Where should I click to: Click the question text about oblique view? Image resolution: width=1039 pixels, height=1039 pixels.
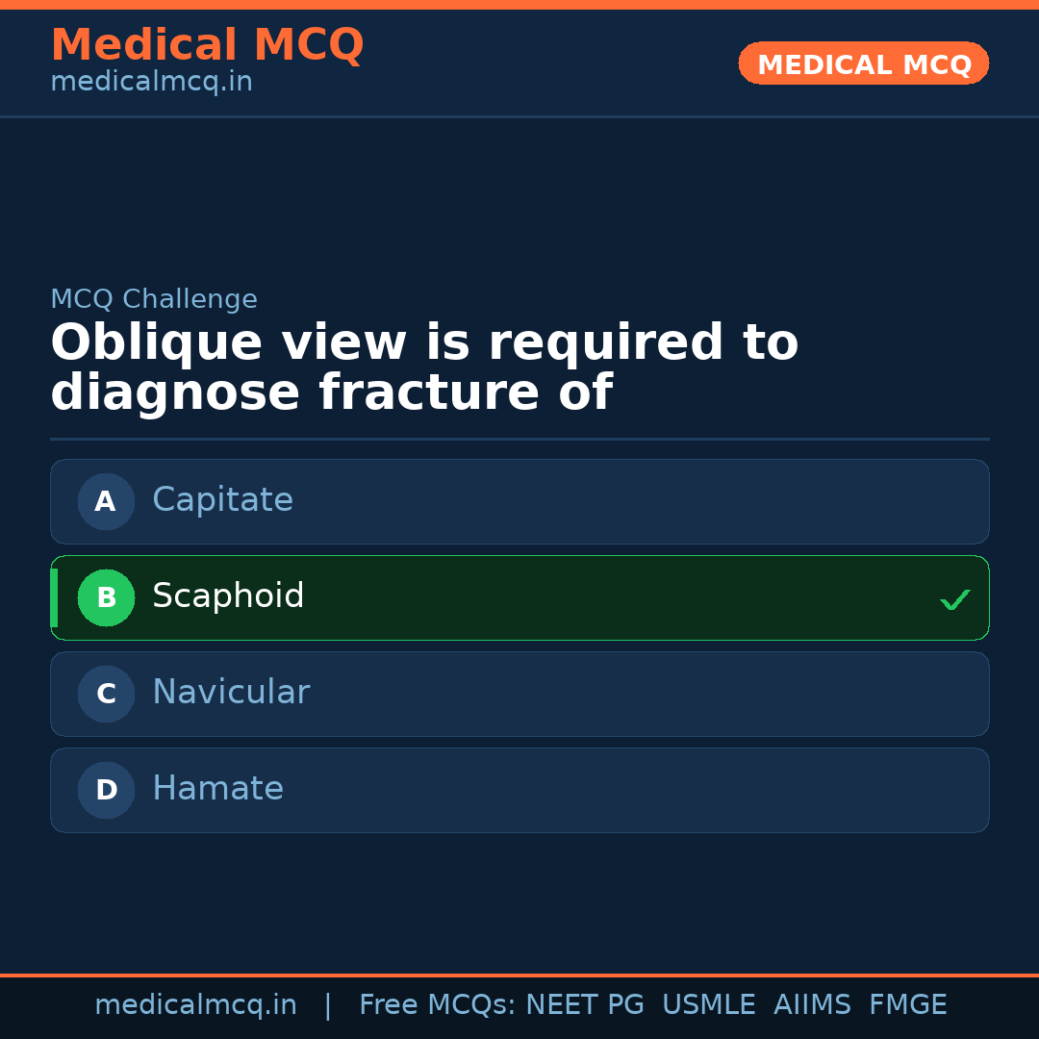423,366
